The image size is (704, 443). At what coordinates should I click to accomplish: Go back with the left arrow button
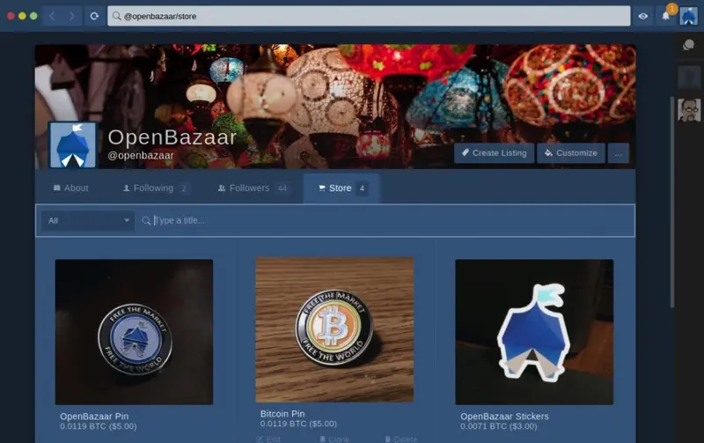coord(53,16)
